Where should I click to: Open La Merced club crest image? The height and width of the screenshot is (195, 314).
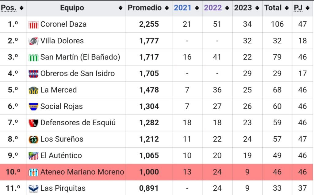point(33,90)
